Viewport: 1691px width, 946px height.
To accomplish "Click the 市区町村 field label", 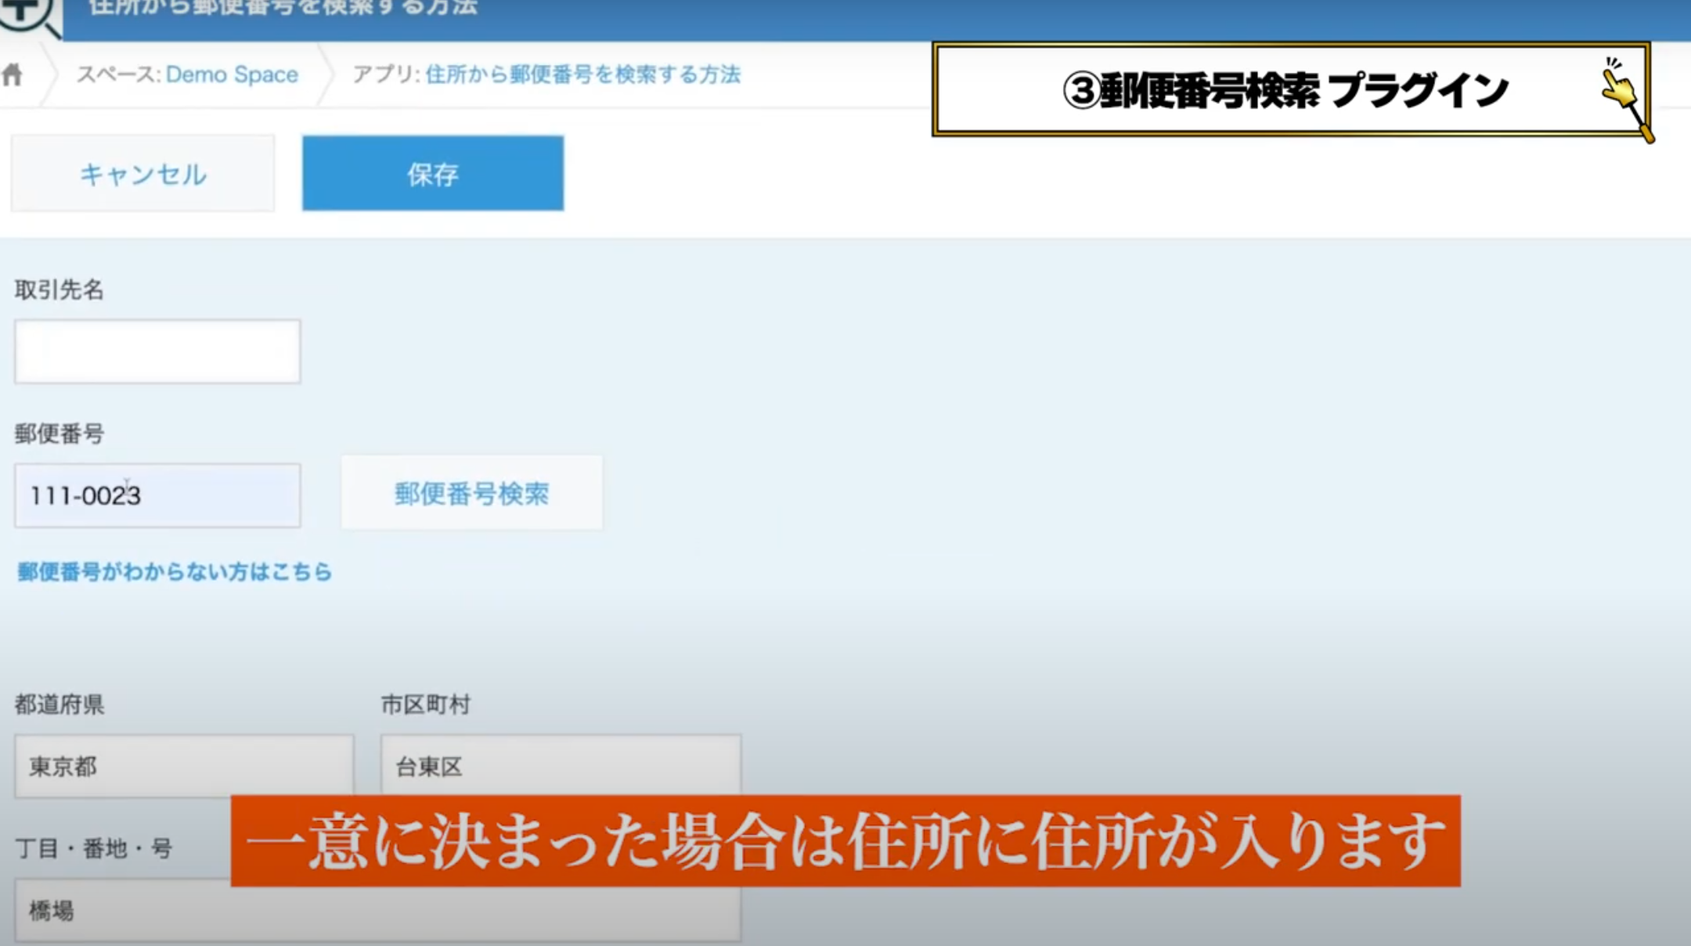I will 426,704.
